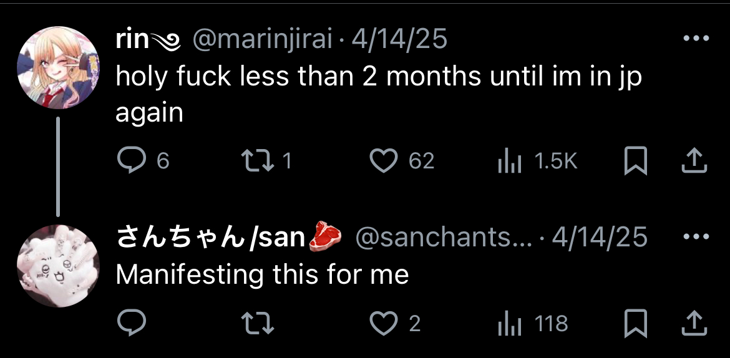Open san's white plush avatar picture
730x358 pixels.
(x=58, y=266)
